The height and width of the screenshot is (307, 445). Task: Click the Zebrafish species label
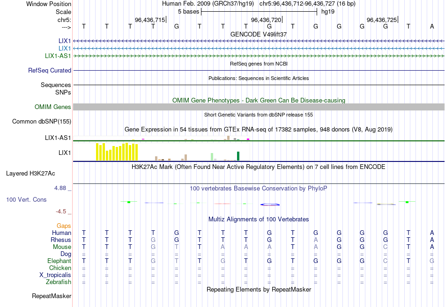click(x=59, y=282)
